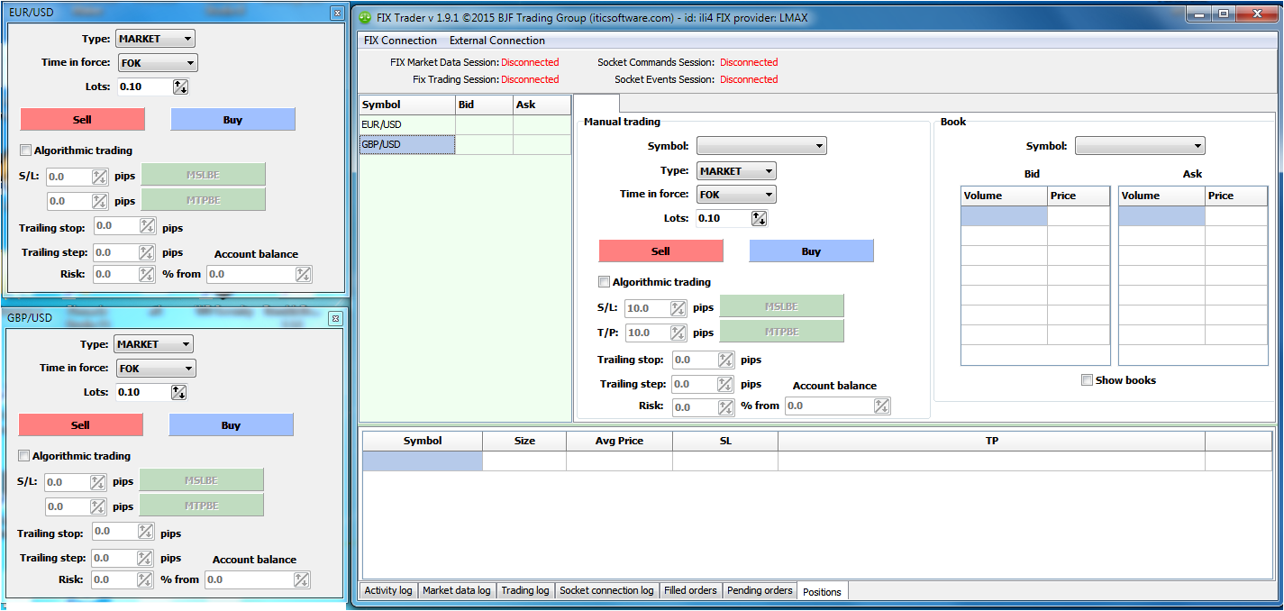Switch to the Socket connection log tab

point(607,590)
